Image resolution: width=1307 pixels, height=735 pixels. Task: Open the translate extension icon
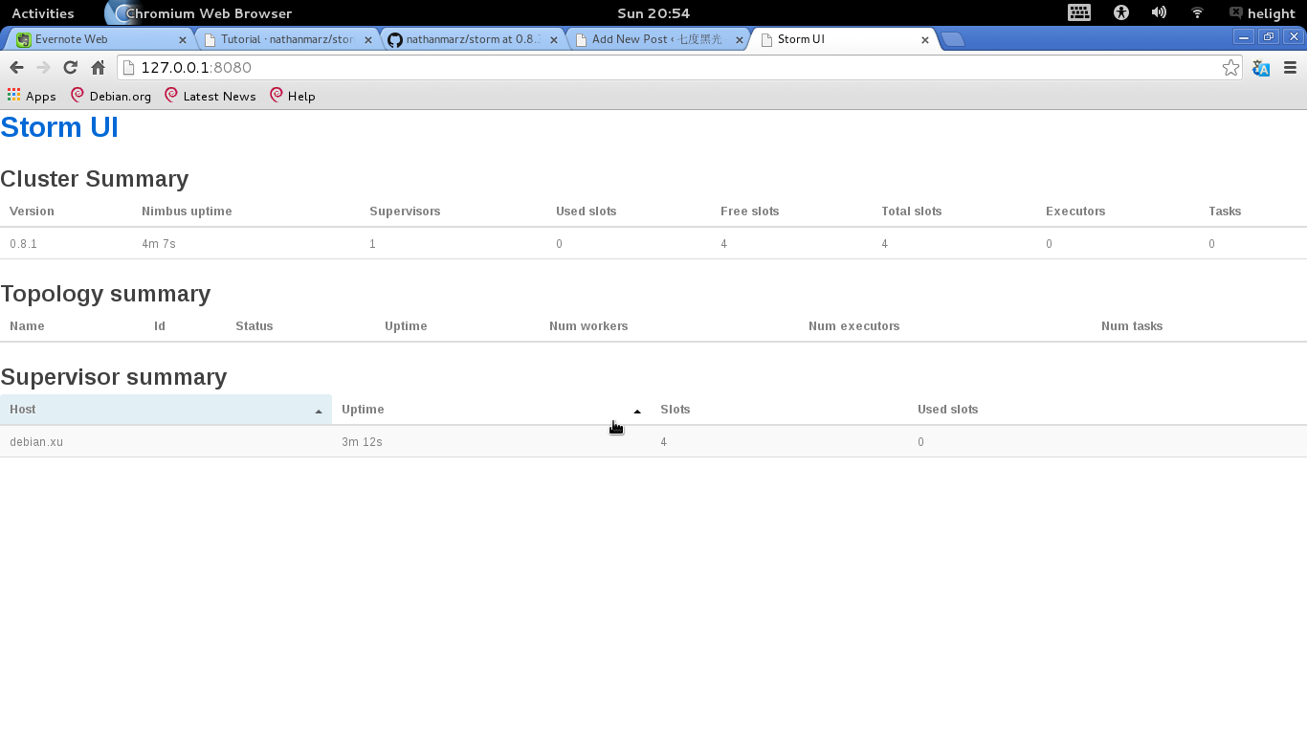tap(1261, 68)
